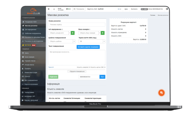
Task: Click the Назва розсилки input field
Action: pos(77,25)
